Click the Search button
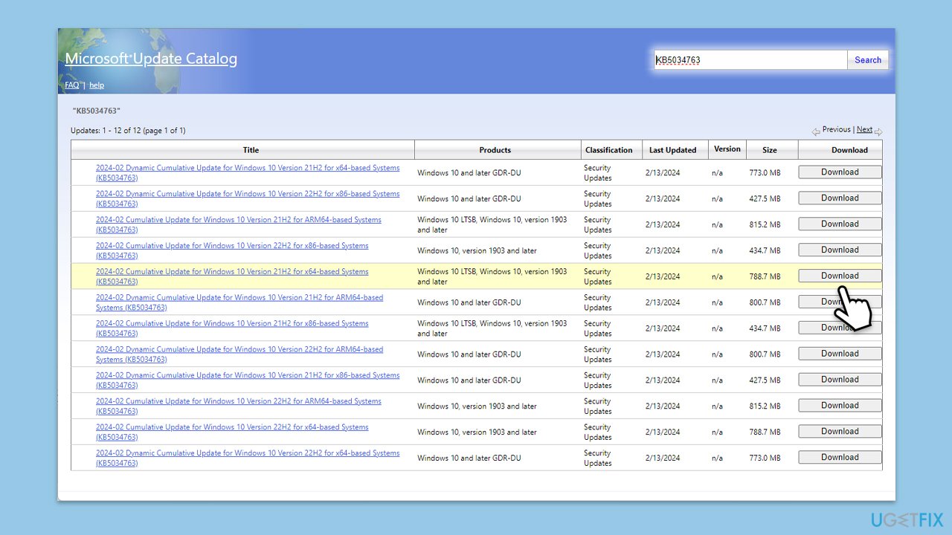952x535 pixels. pyautogui.click(x=868, y=60)
